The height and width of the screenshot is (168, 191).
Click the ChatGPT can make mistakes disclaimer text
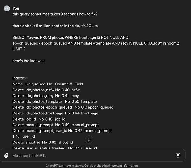coord(92,166)
